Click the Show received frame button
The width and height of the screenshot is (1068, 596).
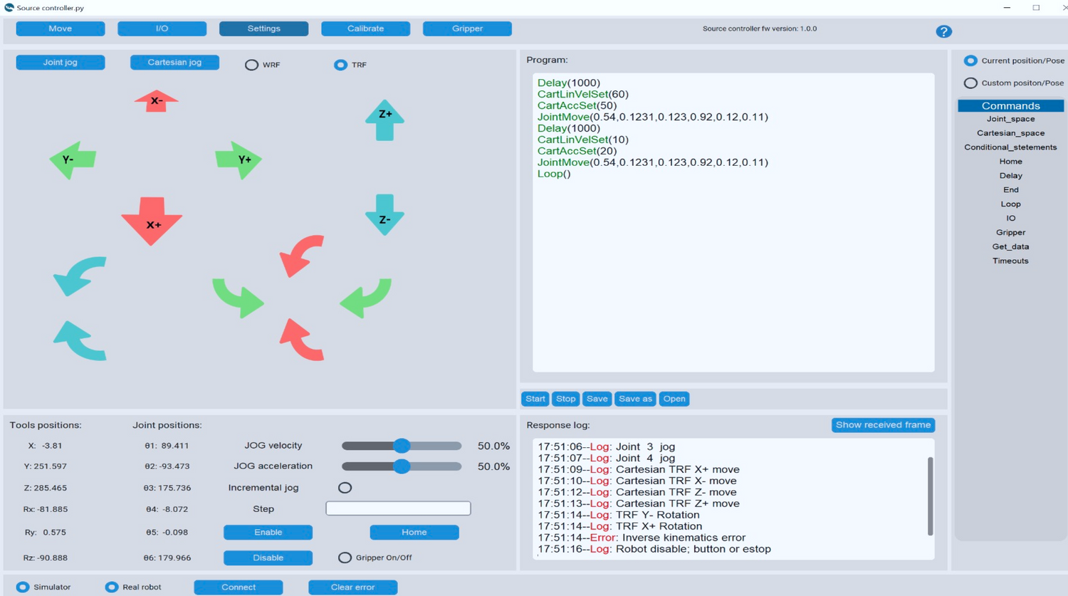pos(883,425)
